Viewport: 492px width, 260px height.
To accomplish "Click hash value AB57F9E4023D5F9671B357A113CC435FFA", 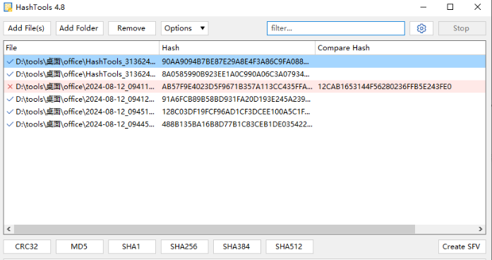I will click(x=237, y=87).
